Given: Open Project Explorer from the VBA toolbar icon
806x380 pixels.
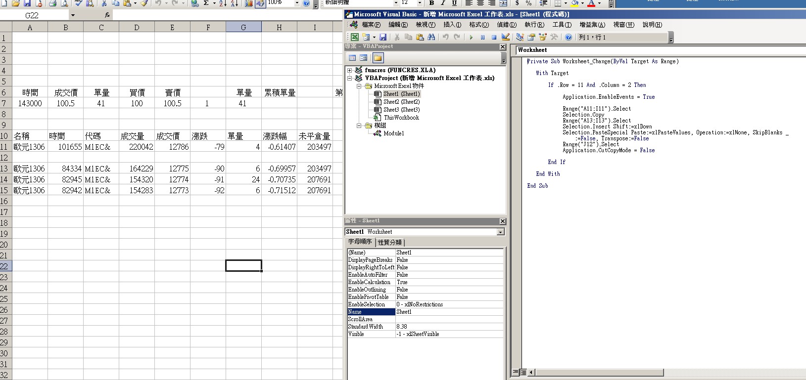Looking at the screenshot, I should coord(520,37).
